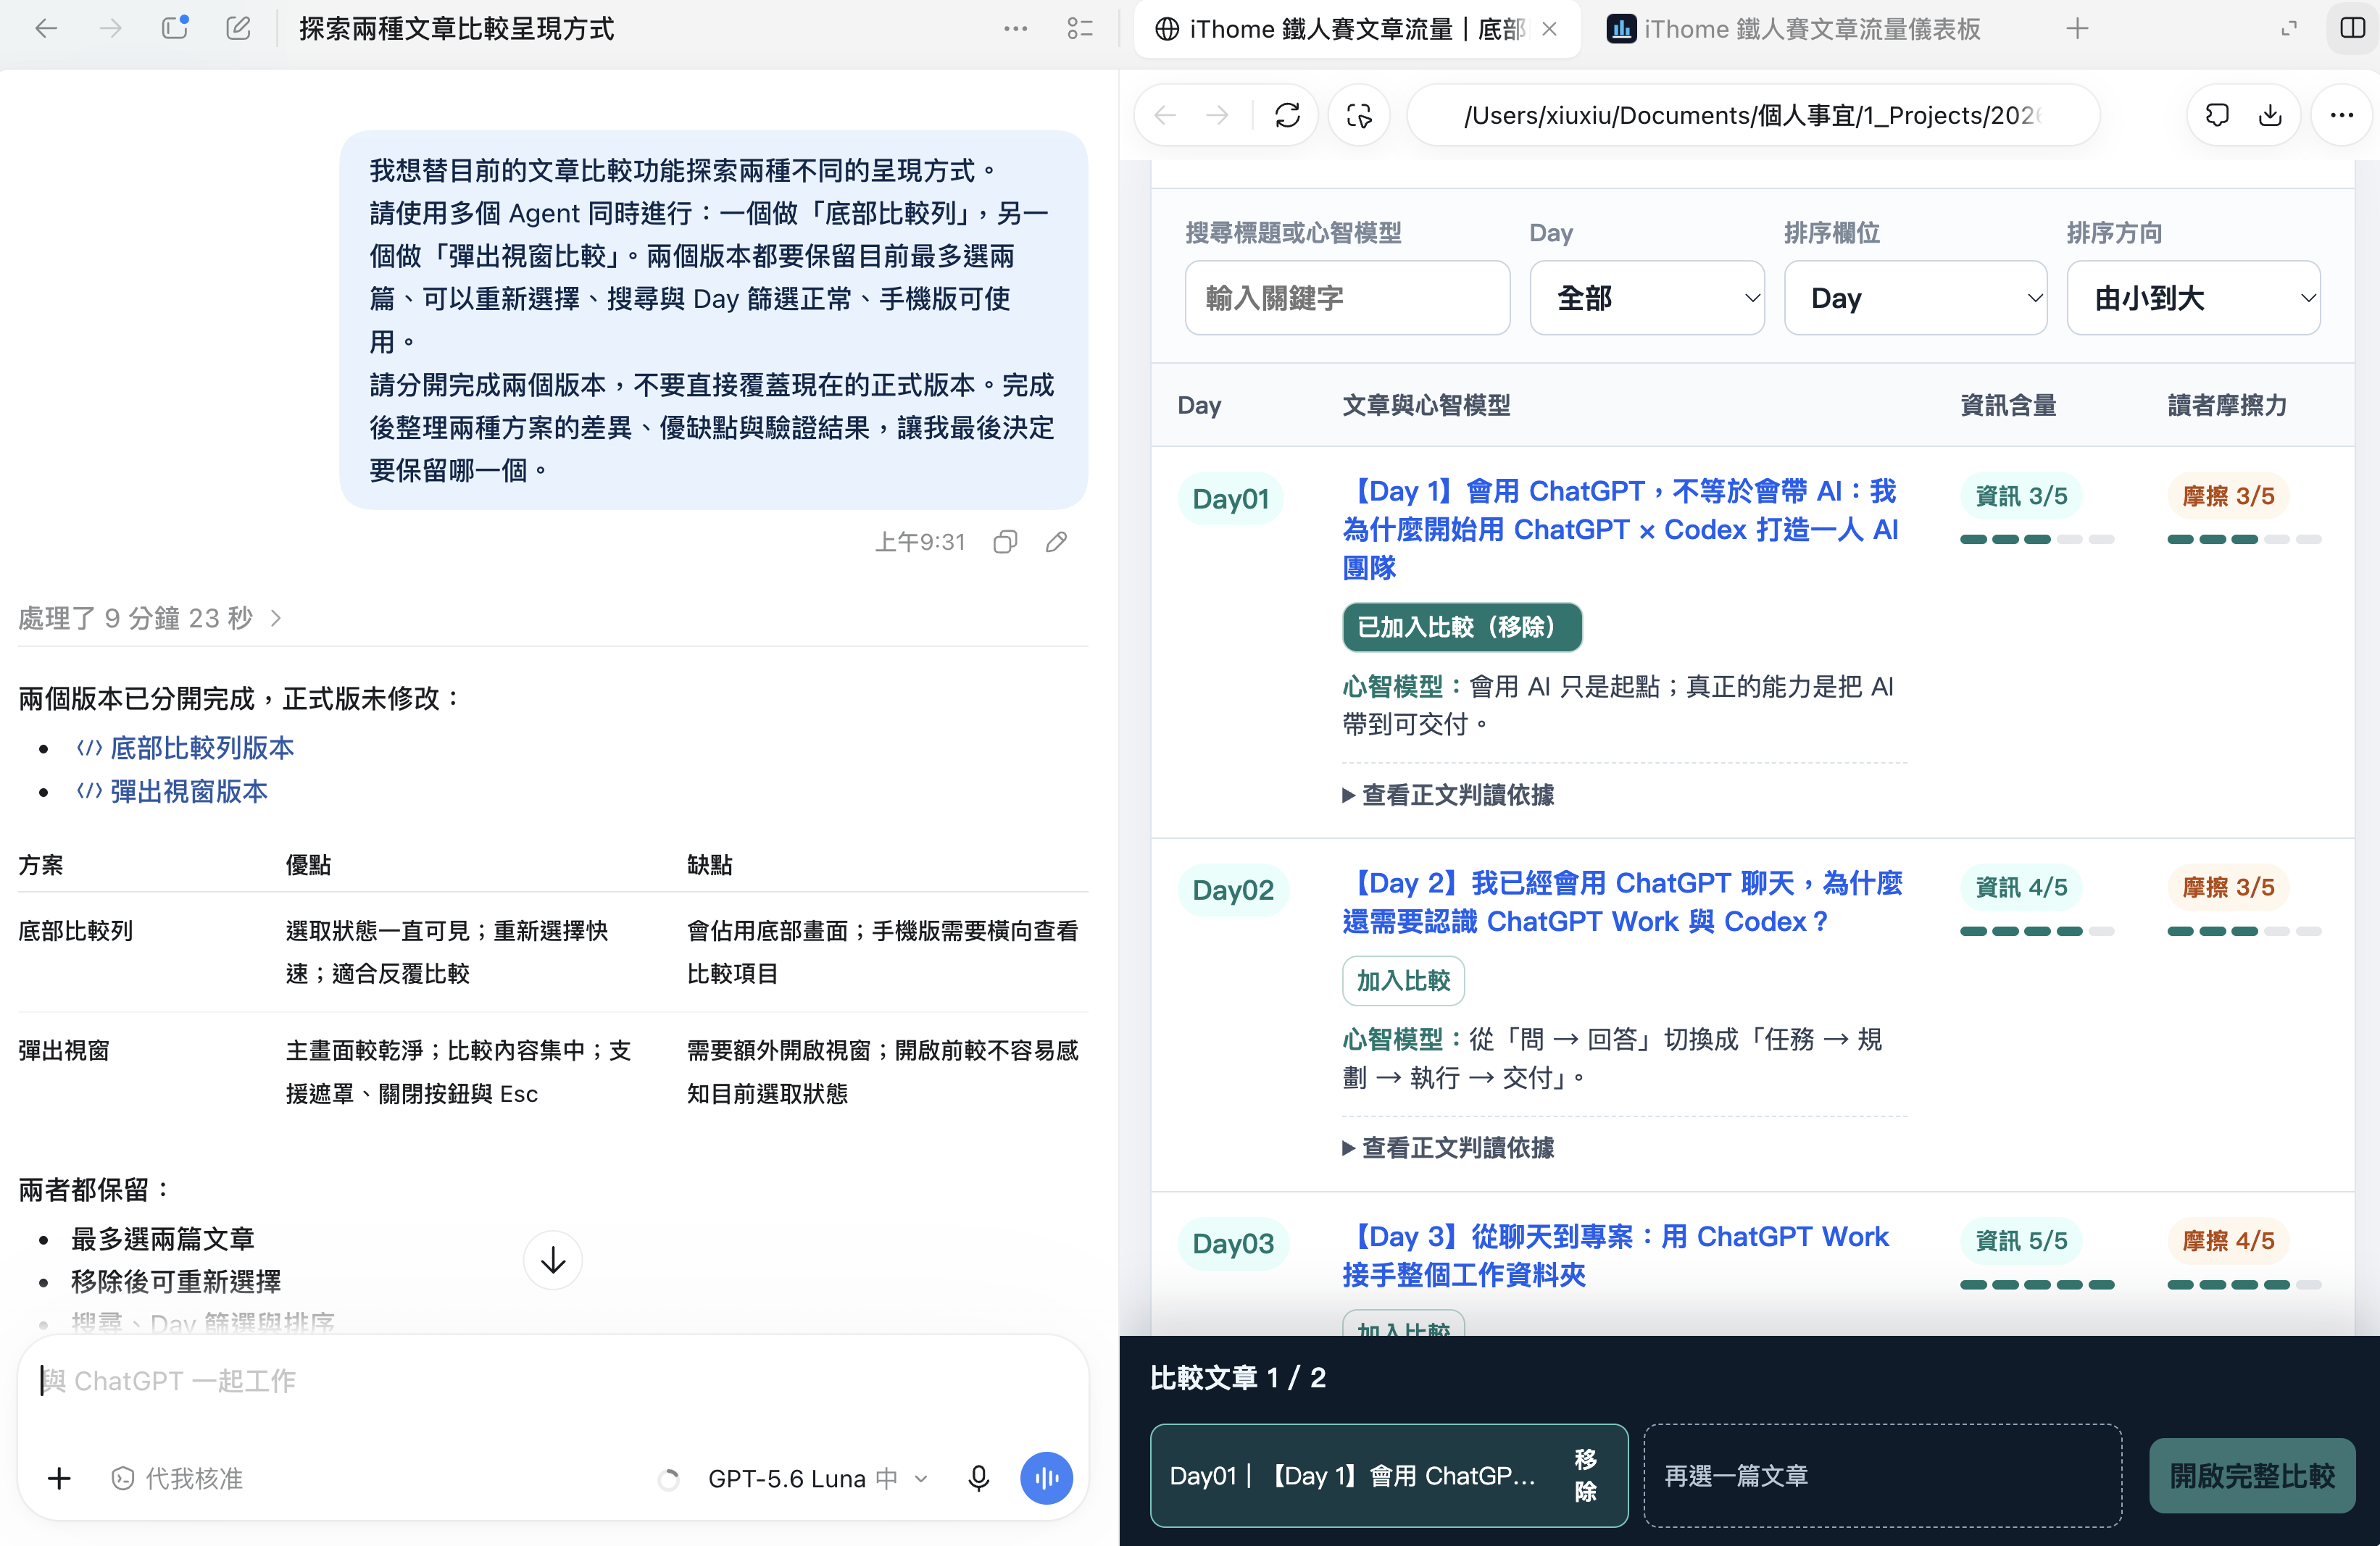This screenshot has width=2380, height=1546.
Task: Toggle the side panel layout icon
Action: 2353,28
